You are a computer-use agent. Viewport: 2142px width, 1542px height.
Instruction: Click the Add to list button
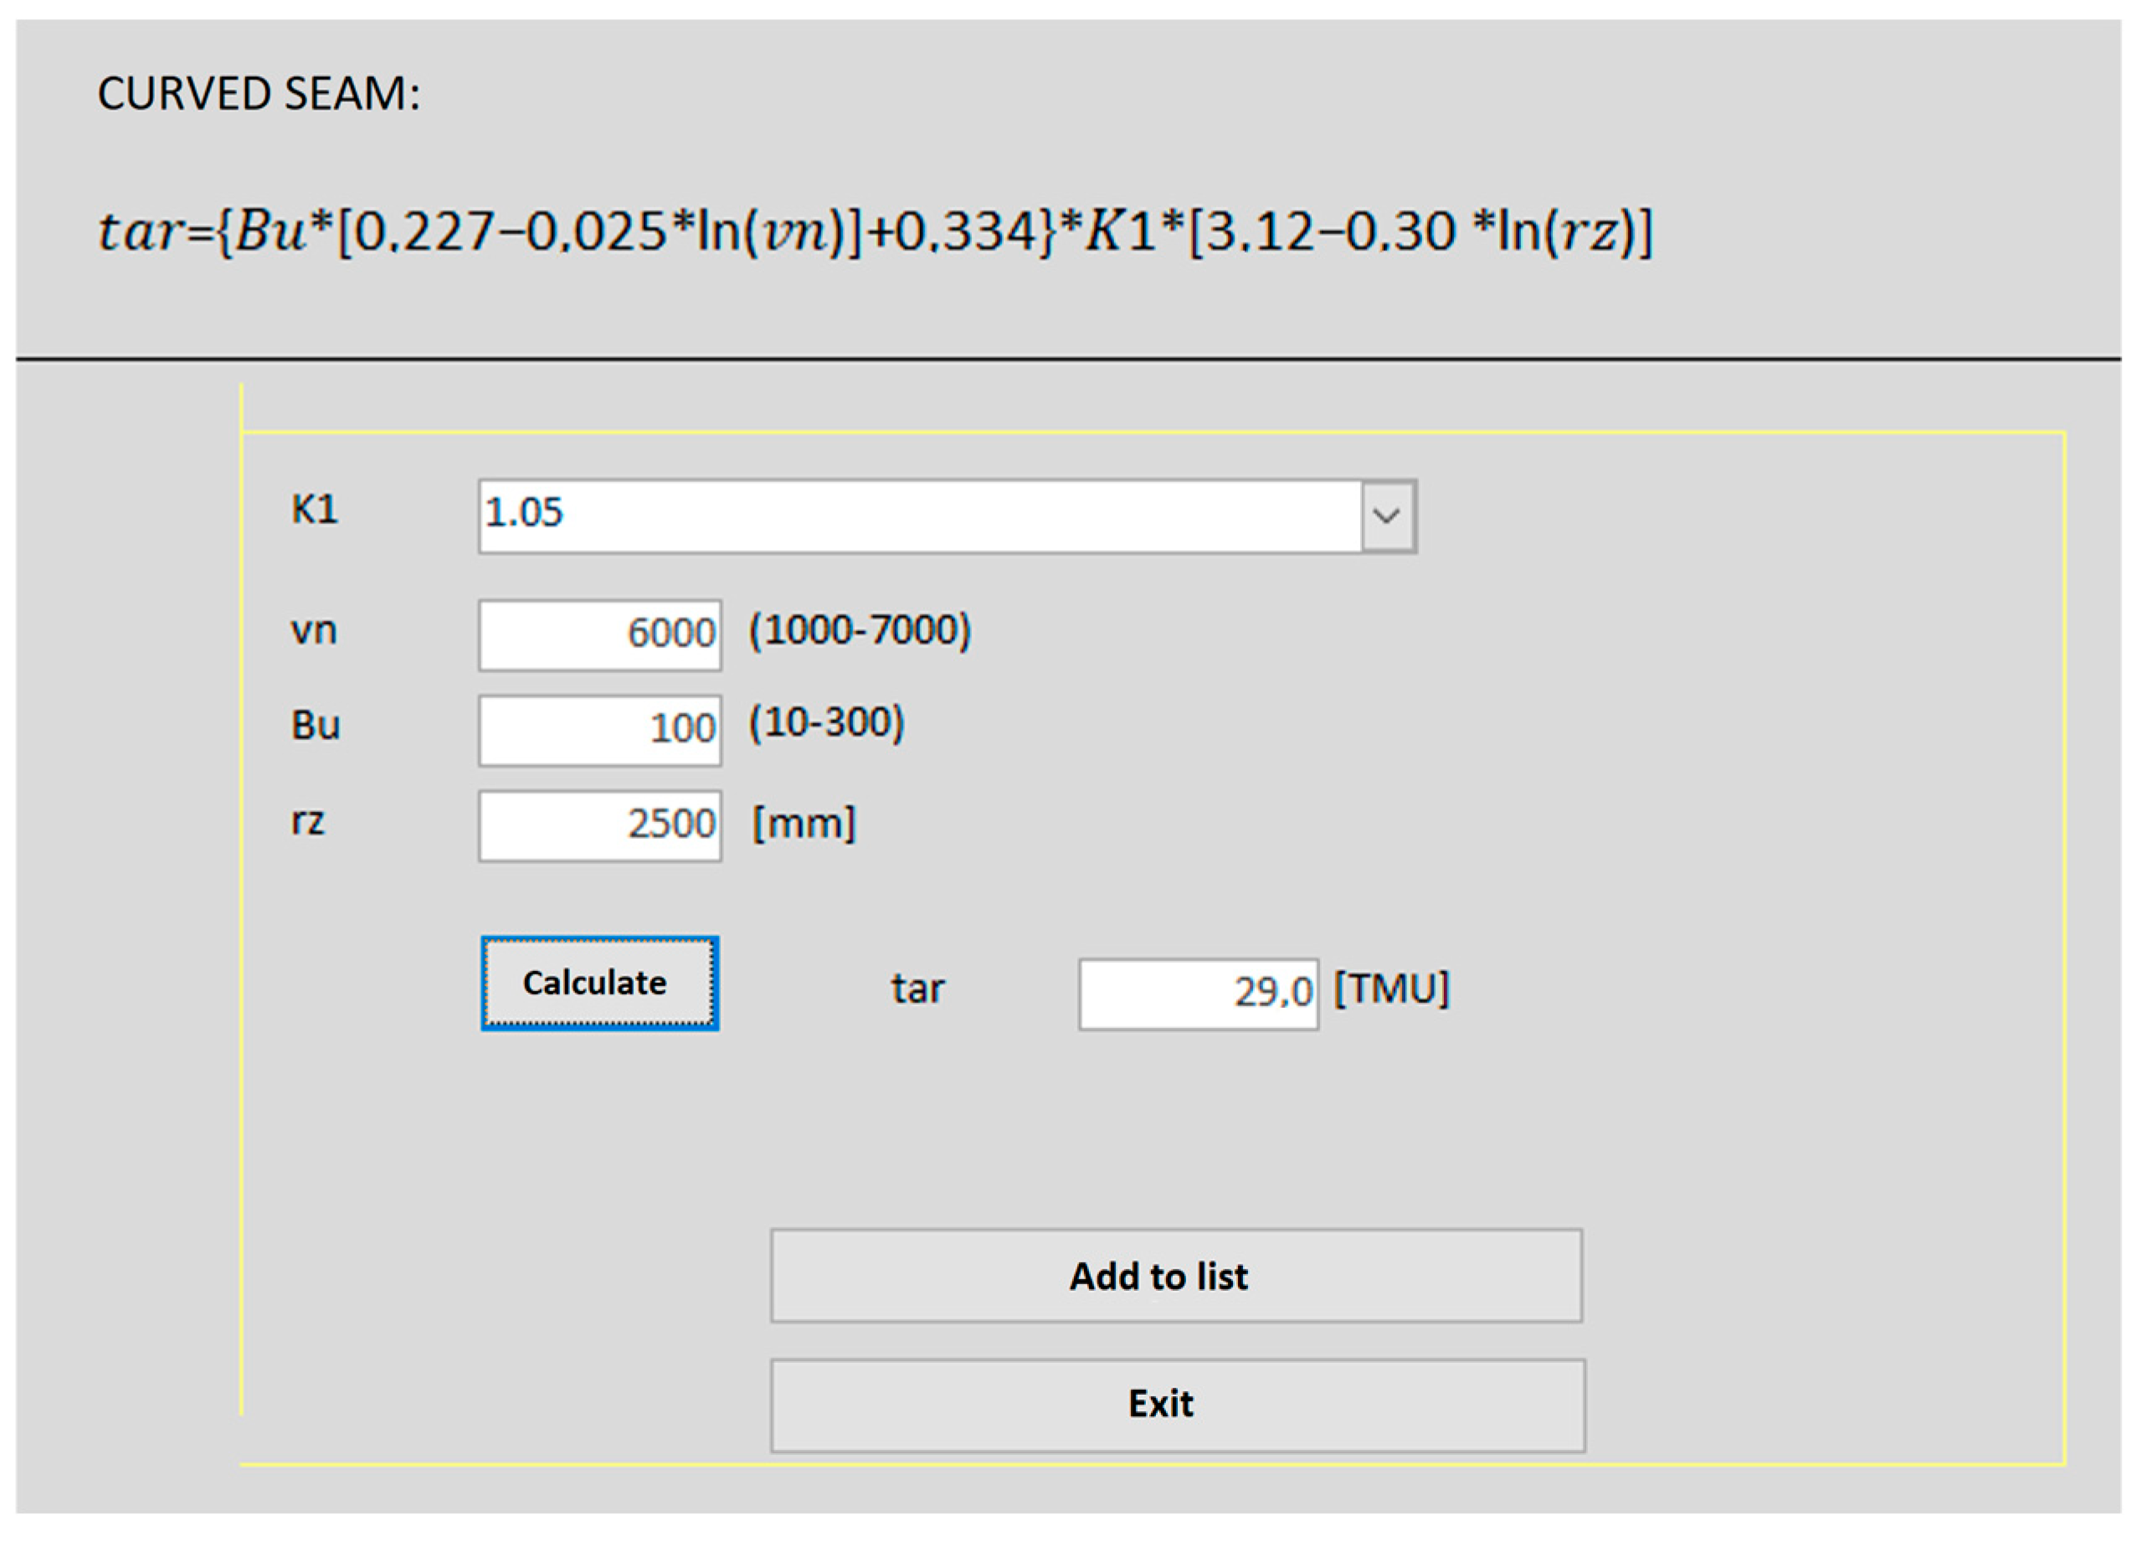(1176, 1277)
